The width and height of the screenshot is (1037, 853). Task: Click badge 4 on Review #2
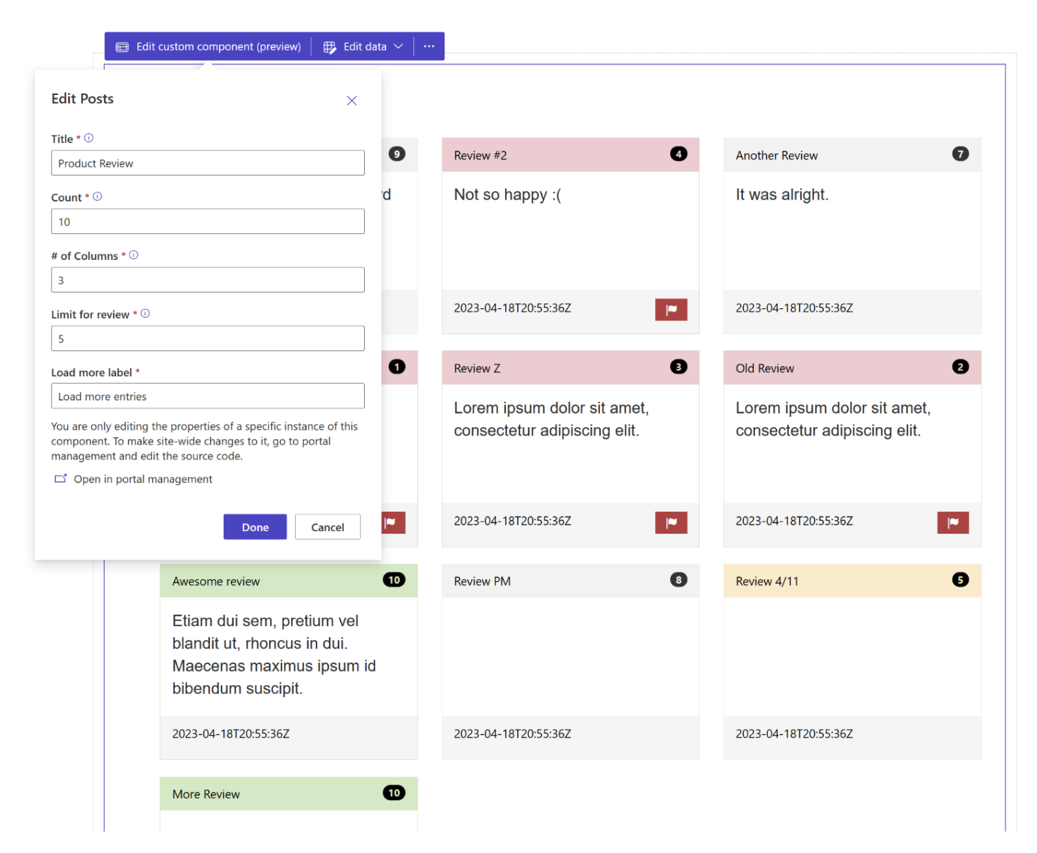point(678,154)
